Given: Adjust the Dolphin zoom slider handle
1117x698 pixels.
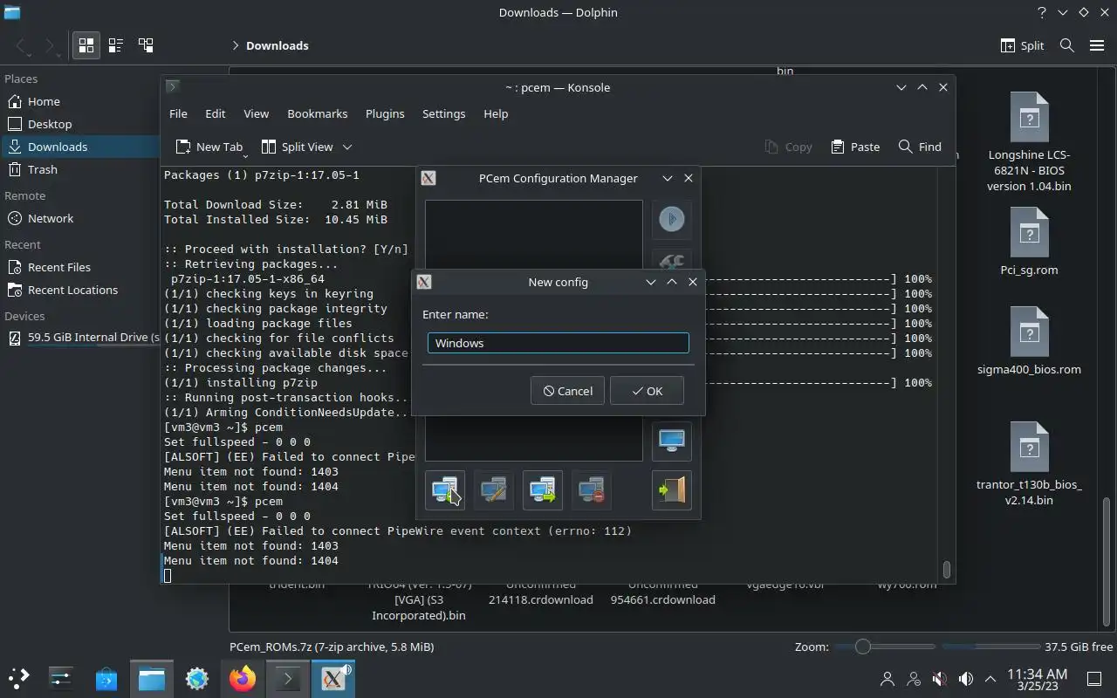Looking at the screenshot, I should click(x=863, y=647).
